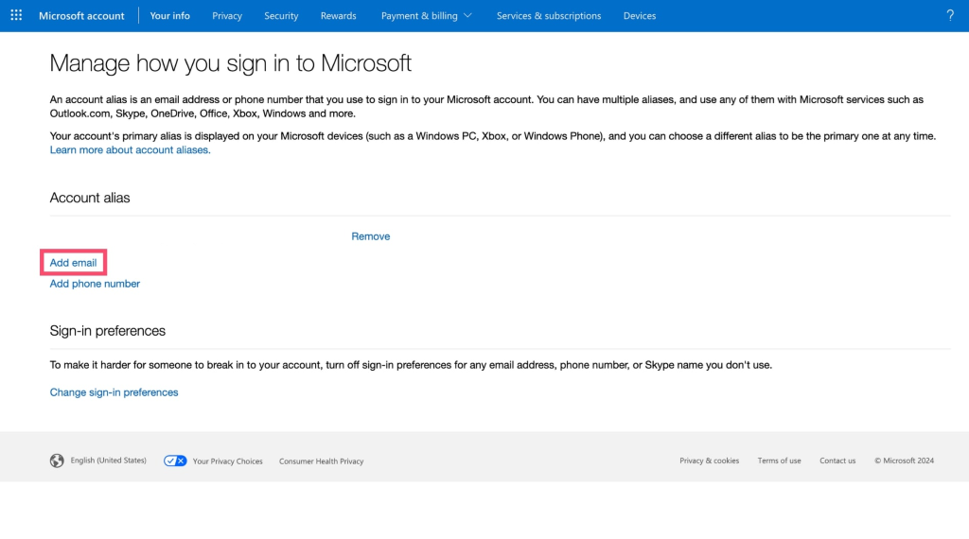Navigate to the Devices tab
This screenshot has height=539, width=969.
click(x=640, y=15)
